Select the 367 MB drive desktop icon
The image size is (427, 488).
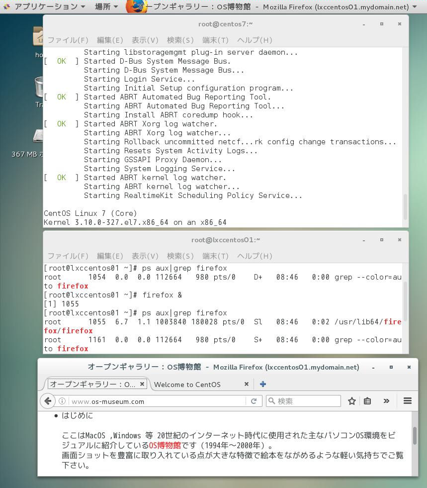(x=38, y=136)
